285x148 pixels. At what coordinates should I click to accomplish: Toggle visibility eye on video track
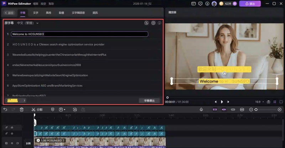tap(12, 143)
